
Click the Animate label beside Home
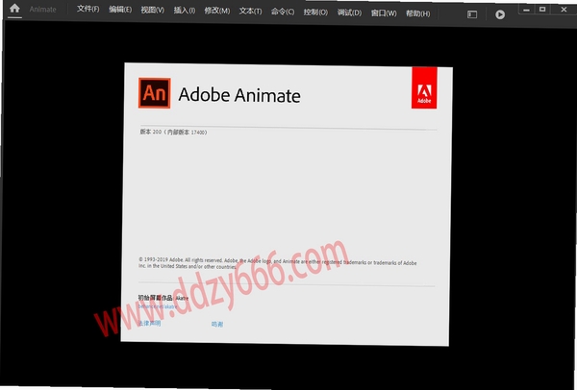point(42,10)
